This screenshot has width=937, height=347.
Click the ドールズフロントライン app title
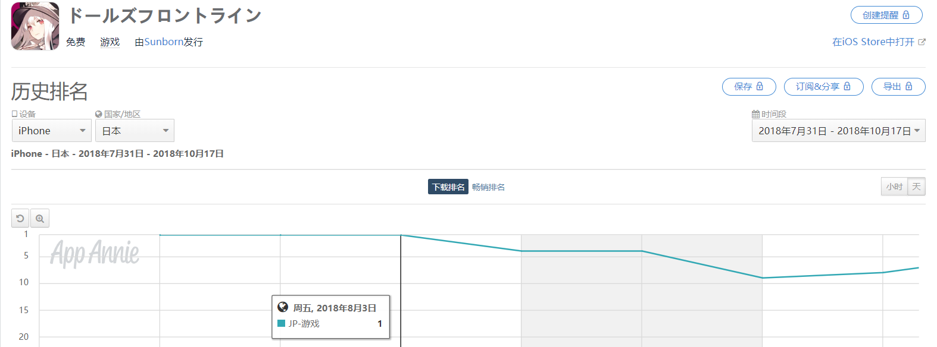click(165, 15)
